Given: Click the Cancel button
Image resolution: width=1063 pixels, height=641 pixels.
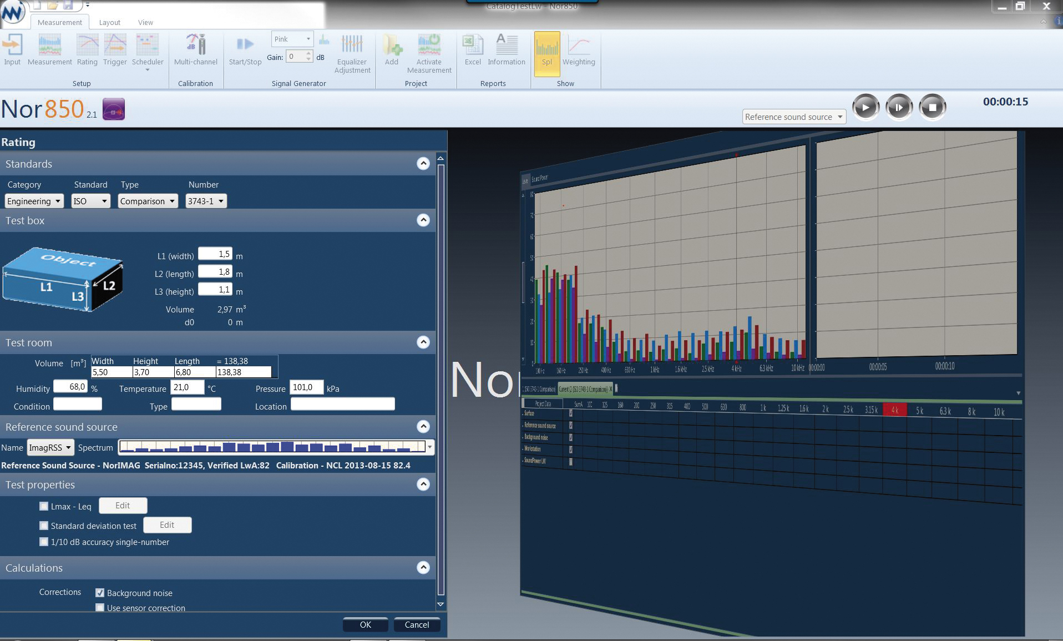Looking at the screenshot, I should [417, 624].
